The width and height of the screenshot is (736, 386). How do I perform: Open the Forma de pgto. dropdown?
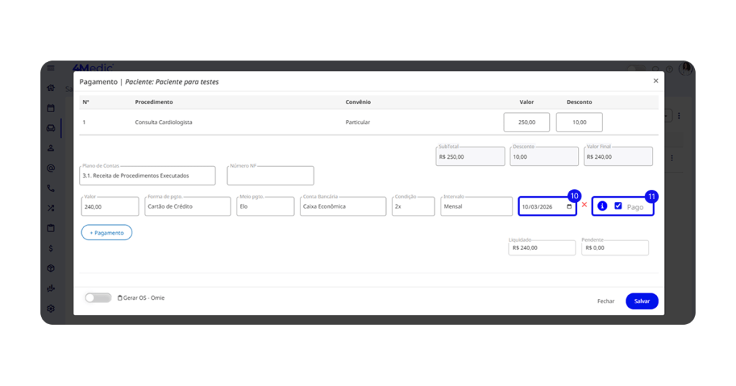178,206
